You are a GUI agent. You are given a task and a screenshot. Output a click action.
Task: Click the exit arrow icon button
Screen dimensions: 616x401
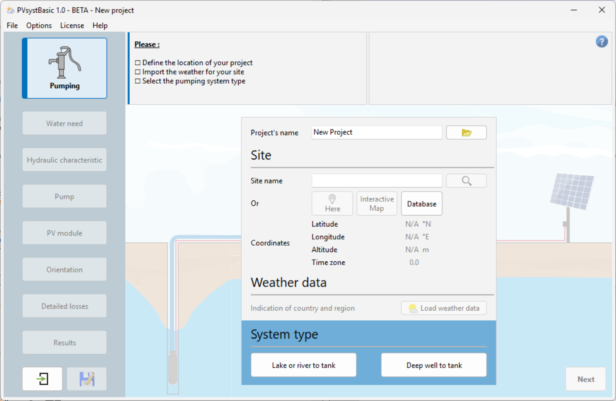click(x=42, y=379)
